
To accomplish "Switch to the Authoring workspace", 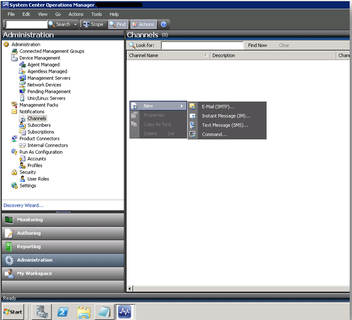I will coord(63,233).
